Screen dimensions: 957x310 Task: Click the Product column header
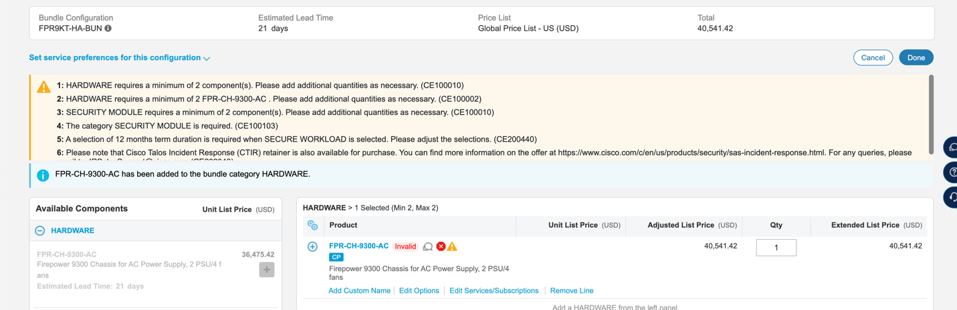click(343, 225)
